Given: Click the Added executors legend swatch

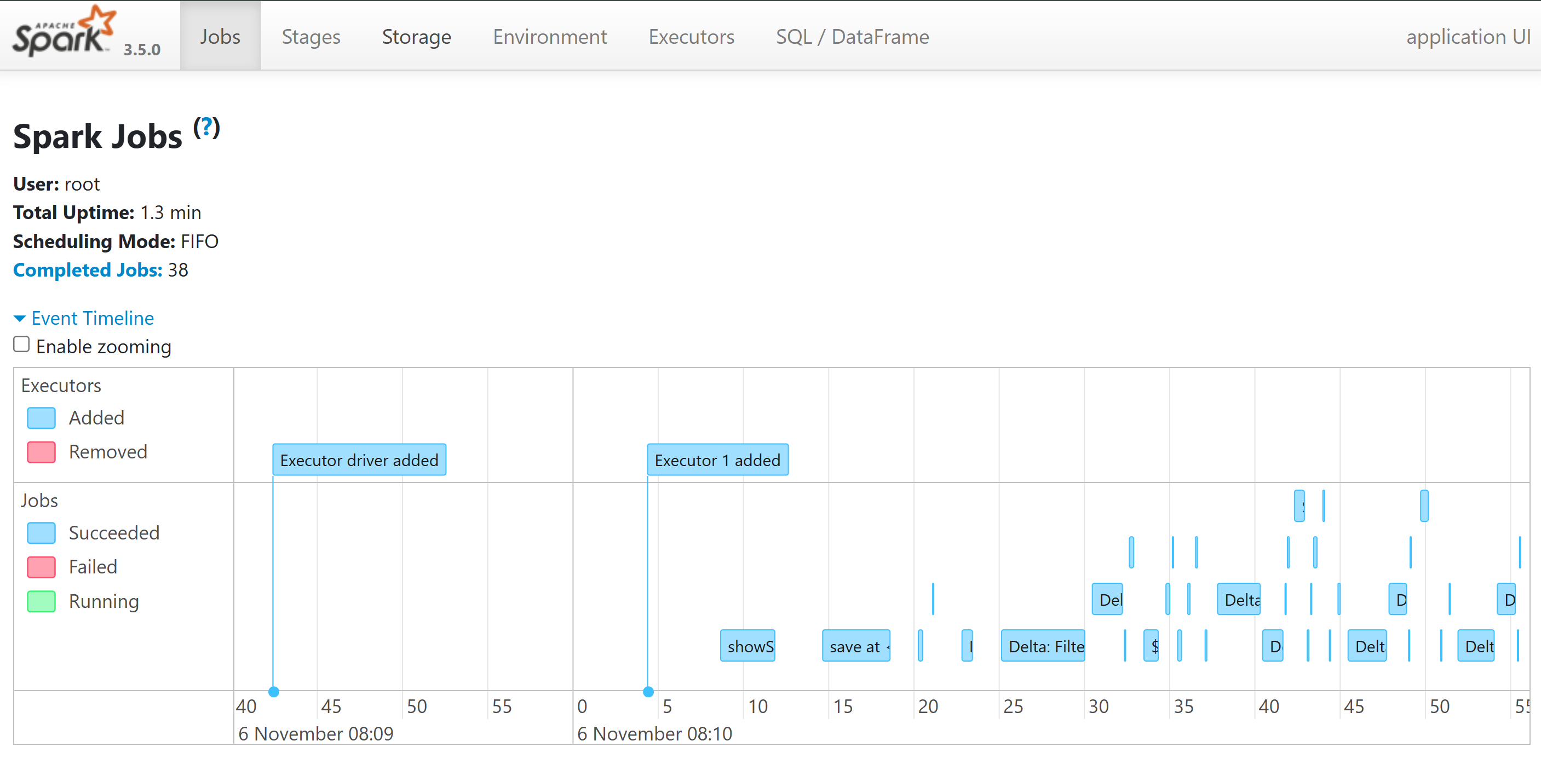Looking at the screenshot, I should point(41,417).
